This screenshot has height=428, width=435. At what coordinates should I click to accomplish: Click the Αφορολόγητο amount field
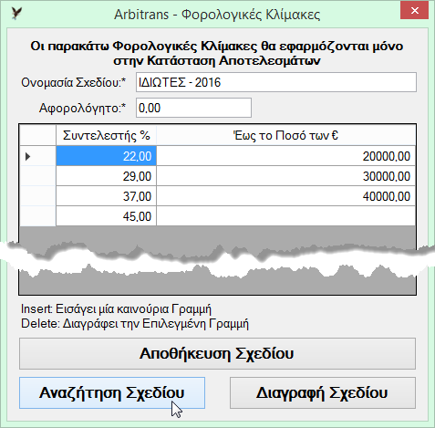coord(193,108)
